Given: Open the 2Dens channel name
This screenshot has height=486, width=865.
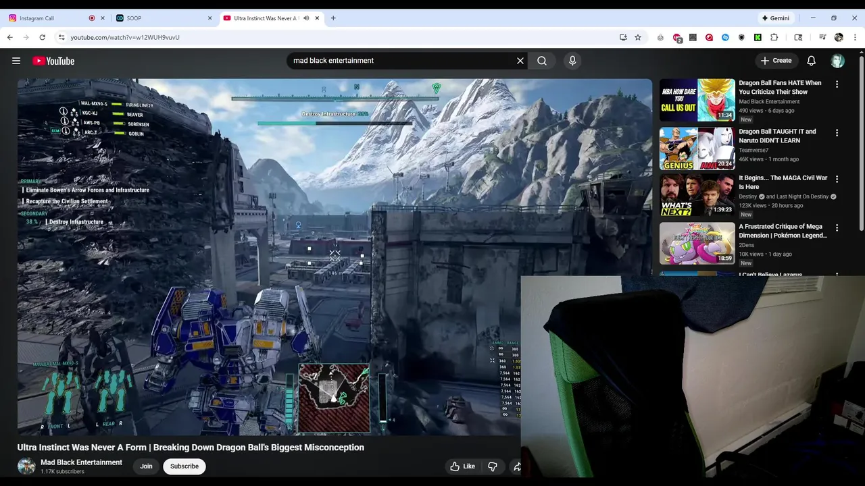Looking at the screenshot, I should pyautogui.click(x=747, y=245).
